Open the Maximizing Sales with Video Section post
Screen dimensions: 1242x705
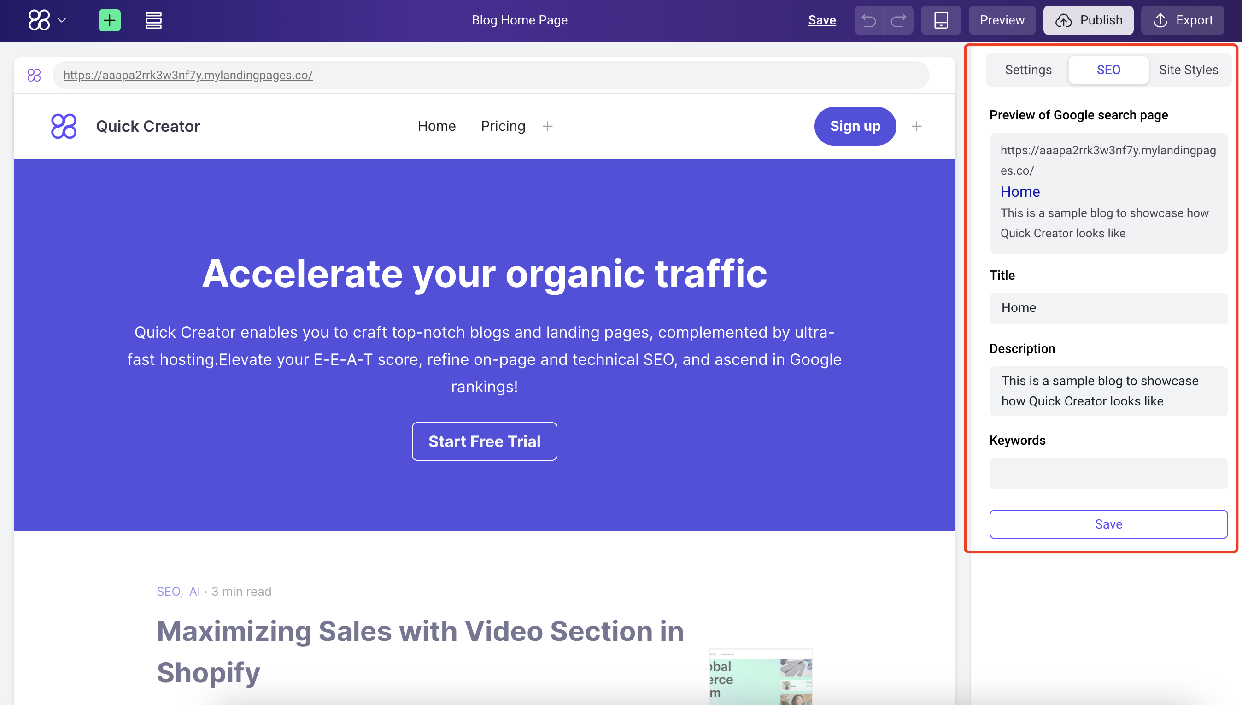[x=420, y=652]
